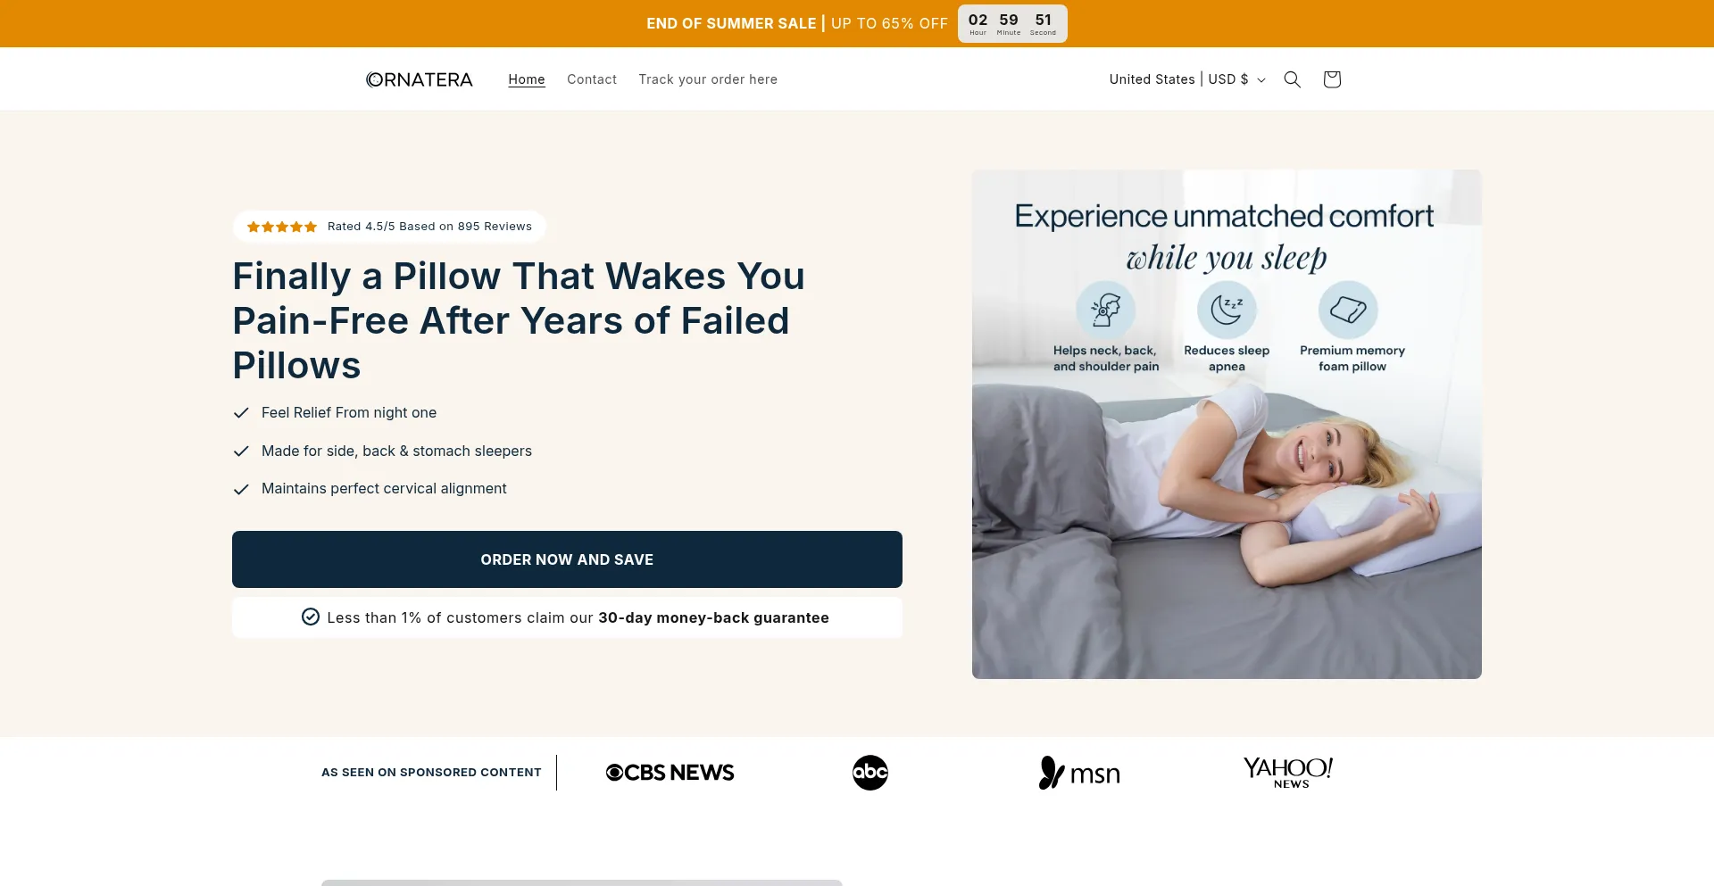The height and width of the screenshot is (886, 1714).
Task: Go to the Home menu item
Action: tap(527, 79)
